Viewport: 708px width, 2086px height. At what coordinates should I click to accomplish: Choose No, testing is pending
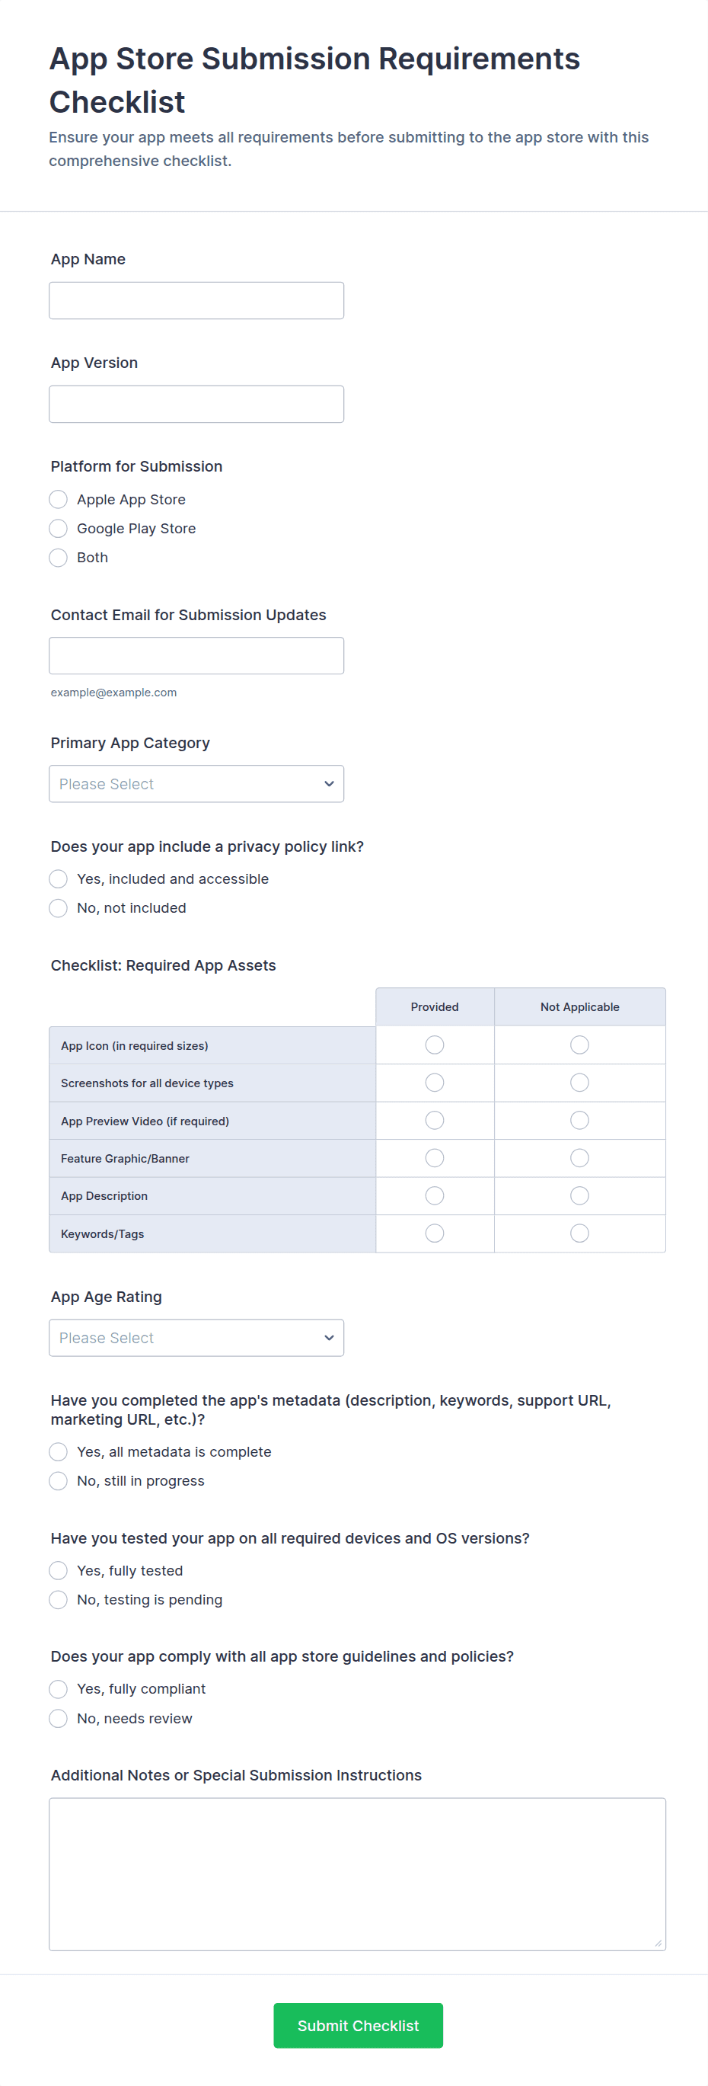coord(59,1599)
